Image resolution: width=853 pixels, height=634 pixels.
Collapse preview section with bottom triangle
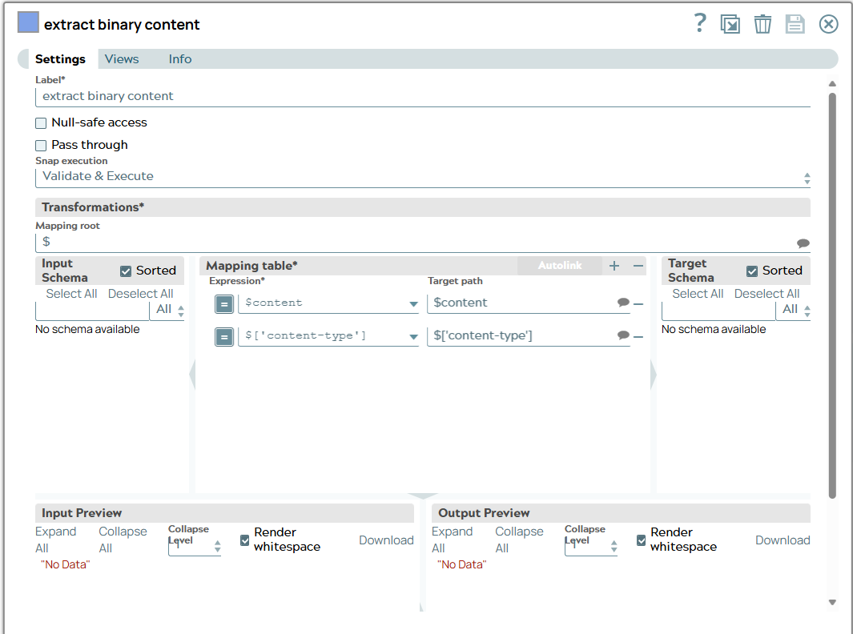tap(422, 496)
